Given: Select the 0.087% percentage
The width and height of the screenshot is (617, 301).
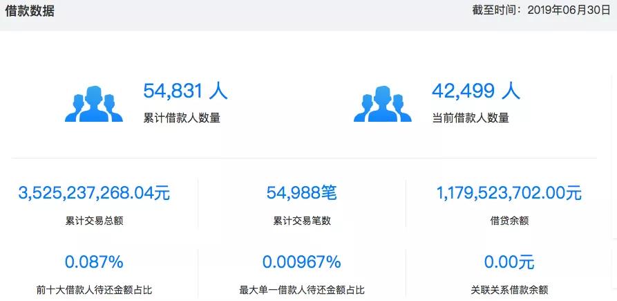Looking at the screenshot, I should point(94,262).
